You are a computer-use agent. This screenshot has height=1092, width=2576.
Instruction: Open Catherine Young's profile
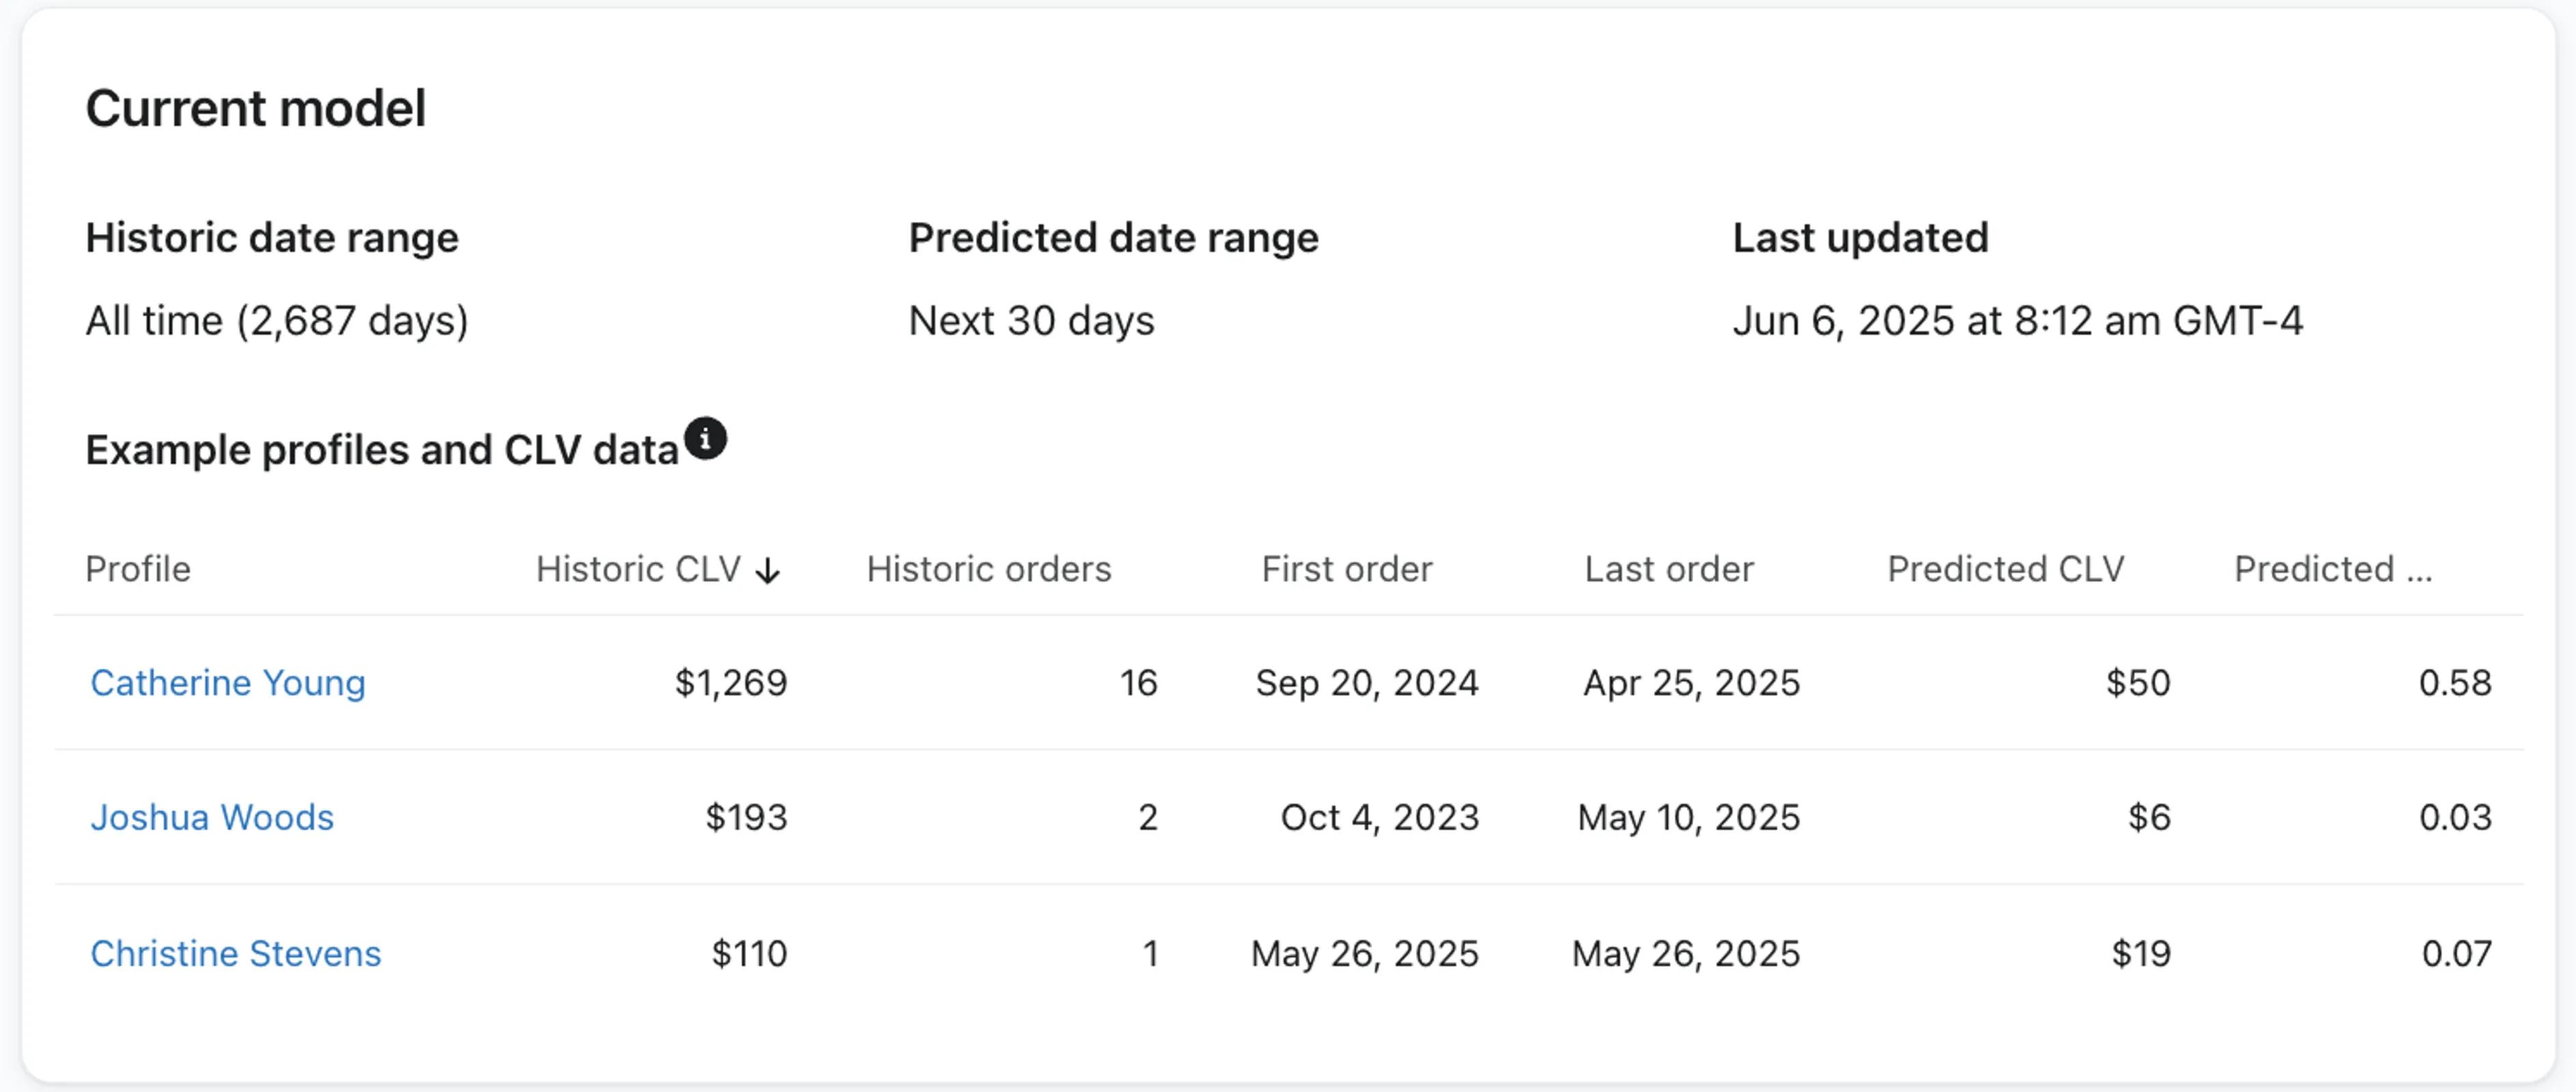pyautogui.click(x=228, y=683)
